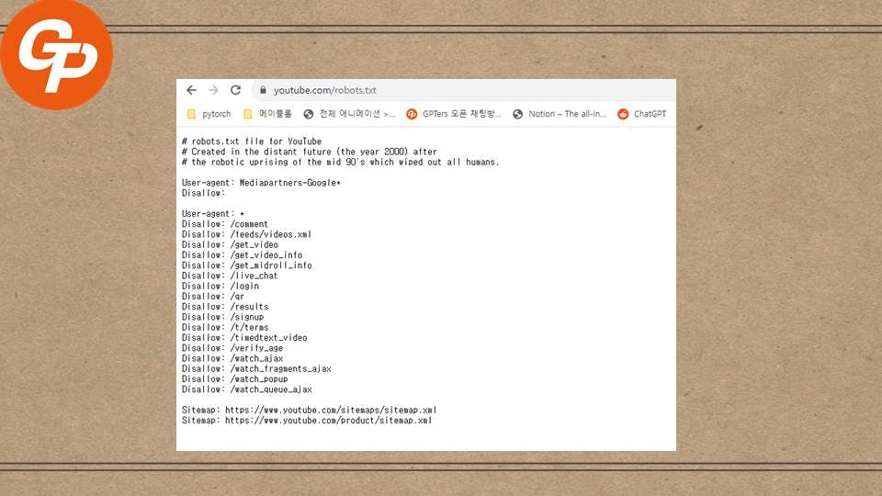Click the 'Disallow: /timedtext_video' line
Viewport: 882px width, 496px height.
tap(244, 338)
